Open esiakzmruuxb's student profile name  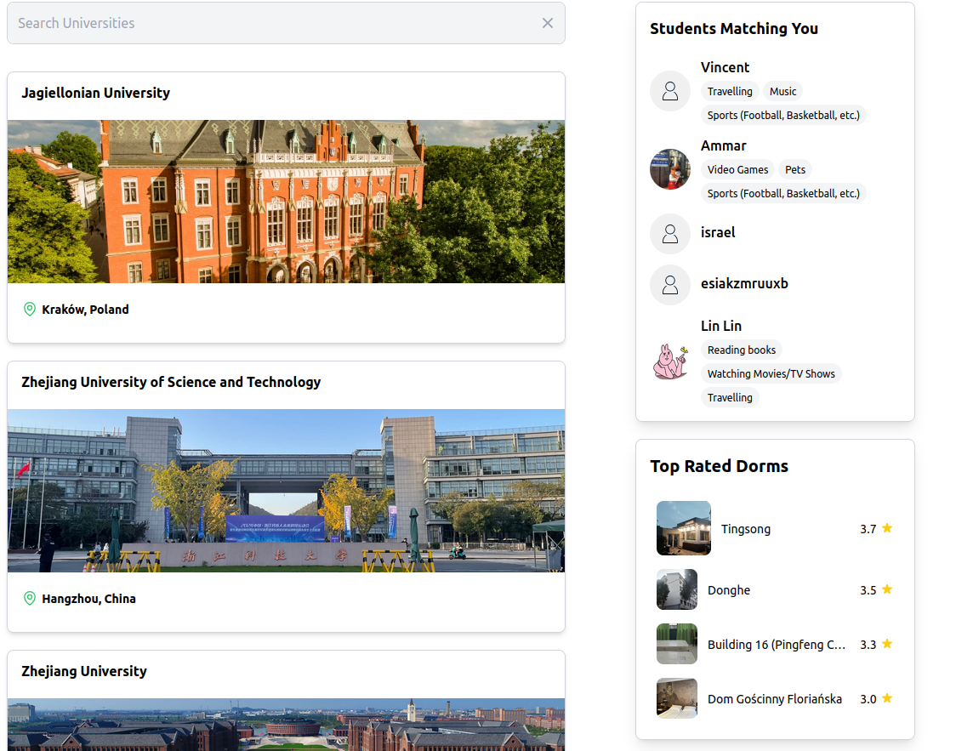744,283
